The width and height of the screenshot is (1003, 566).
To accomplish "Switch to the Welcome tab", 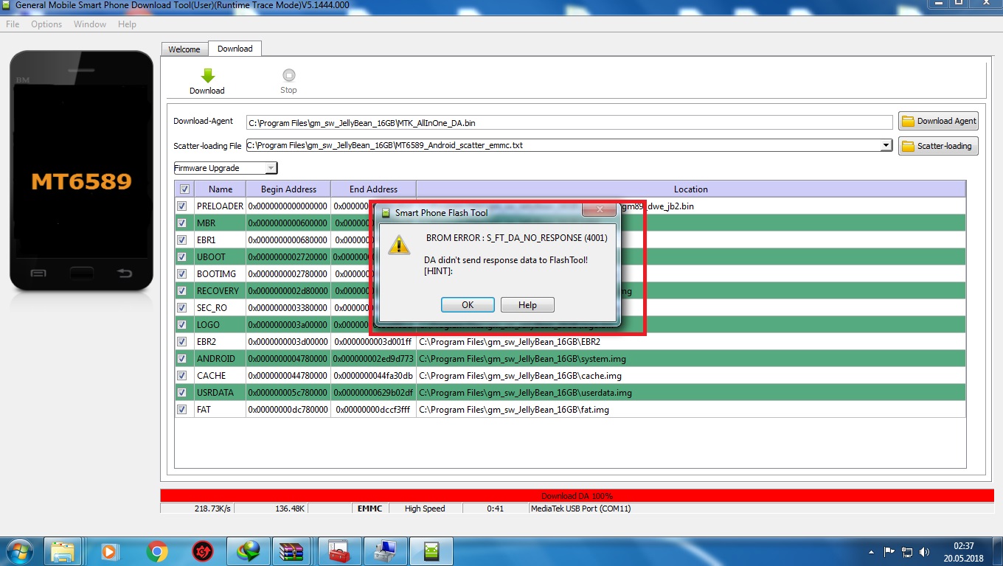I will [x=184, y=49].
